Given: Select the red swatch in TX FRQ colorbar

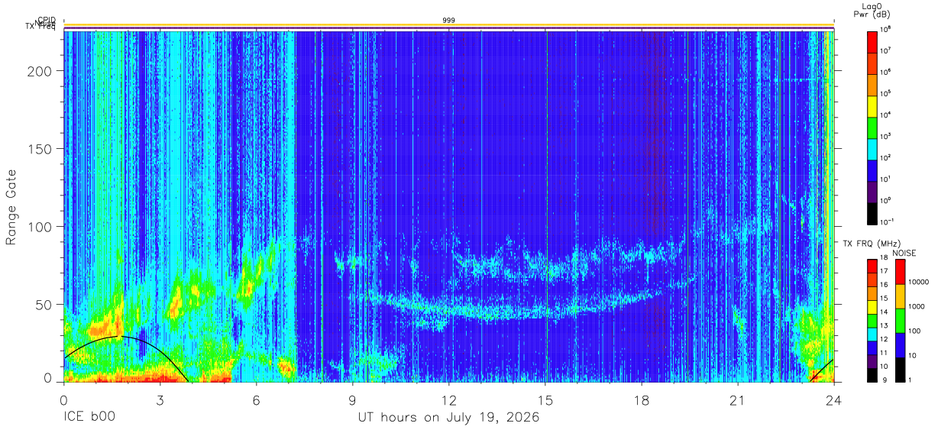Looking at the screenshot, I should click(872, 267).
